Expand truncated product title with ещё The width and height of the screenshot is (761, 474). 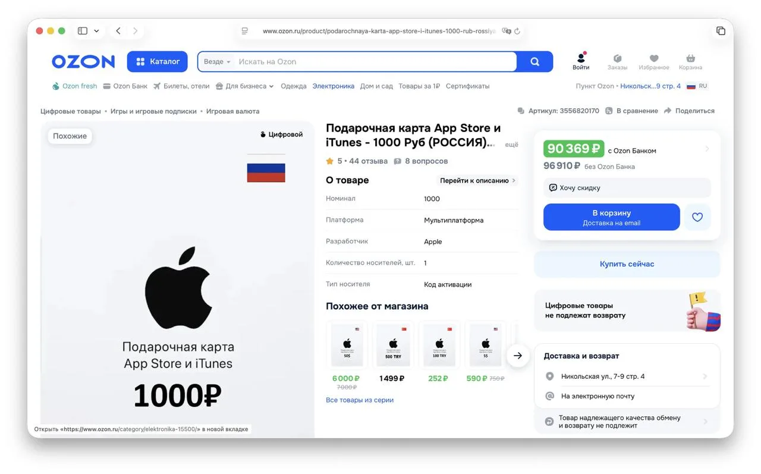point(511,145)
